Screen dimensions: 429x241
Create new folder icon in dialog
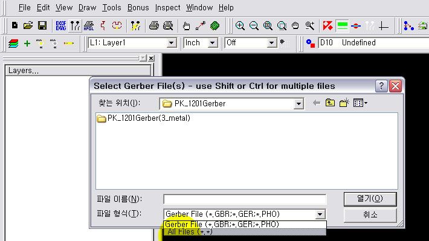coord(344,103)
